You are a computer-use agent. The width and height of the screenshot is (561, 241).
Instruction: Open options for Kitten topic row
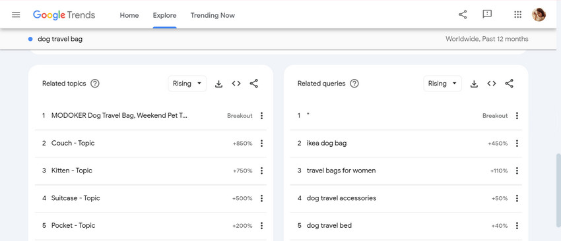[261, 171]
